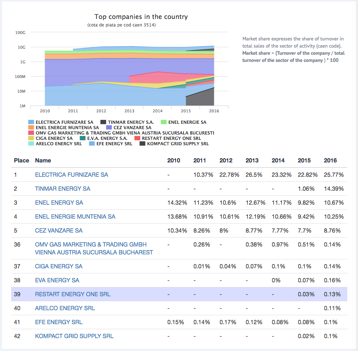
Task: Click place number 39 in table
Action: (17, 294)
